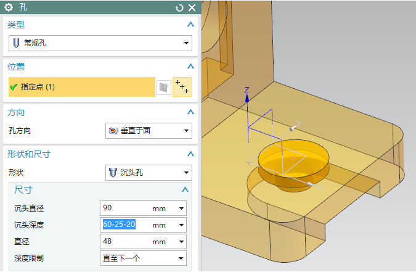Open the hole dialog settings gear
The image size is (416, 272).
pos(9,7)
